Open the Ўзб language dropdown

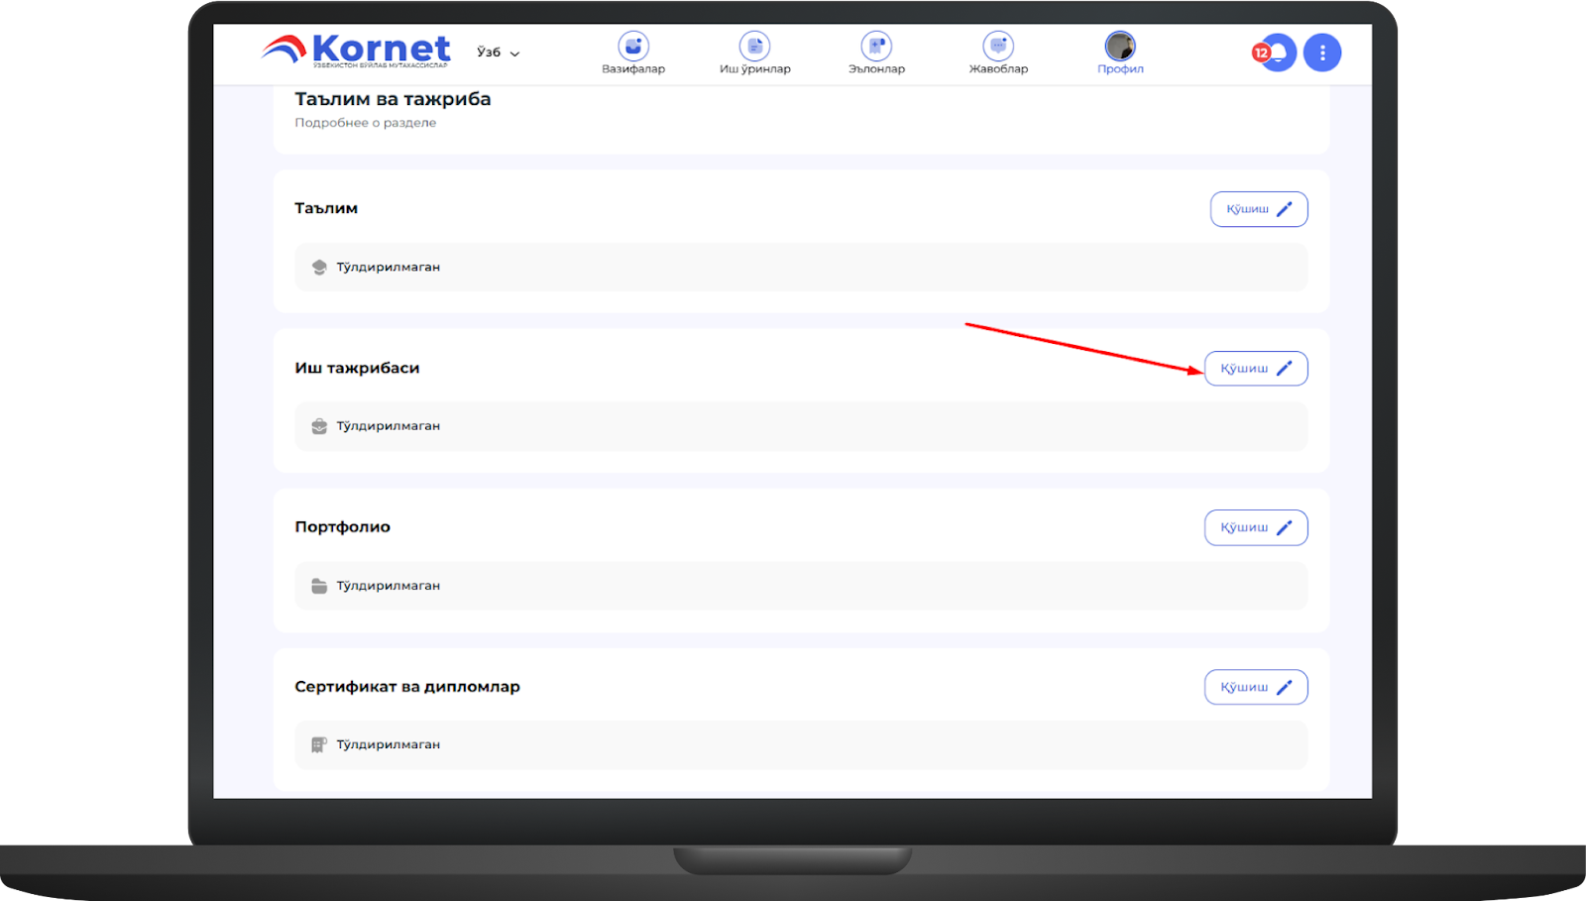[x=498, y=53]
